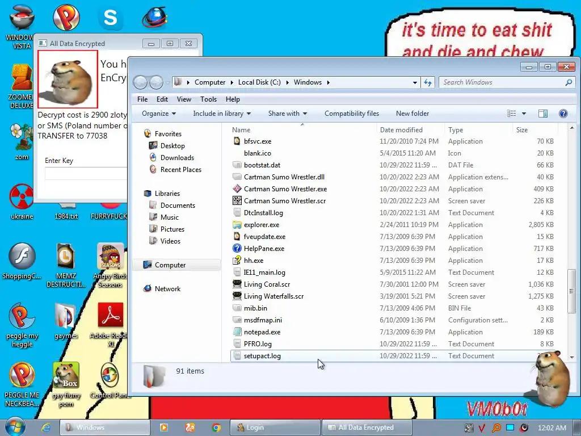
Task: Click the Enter Key input field
Action: pos(86,174)
